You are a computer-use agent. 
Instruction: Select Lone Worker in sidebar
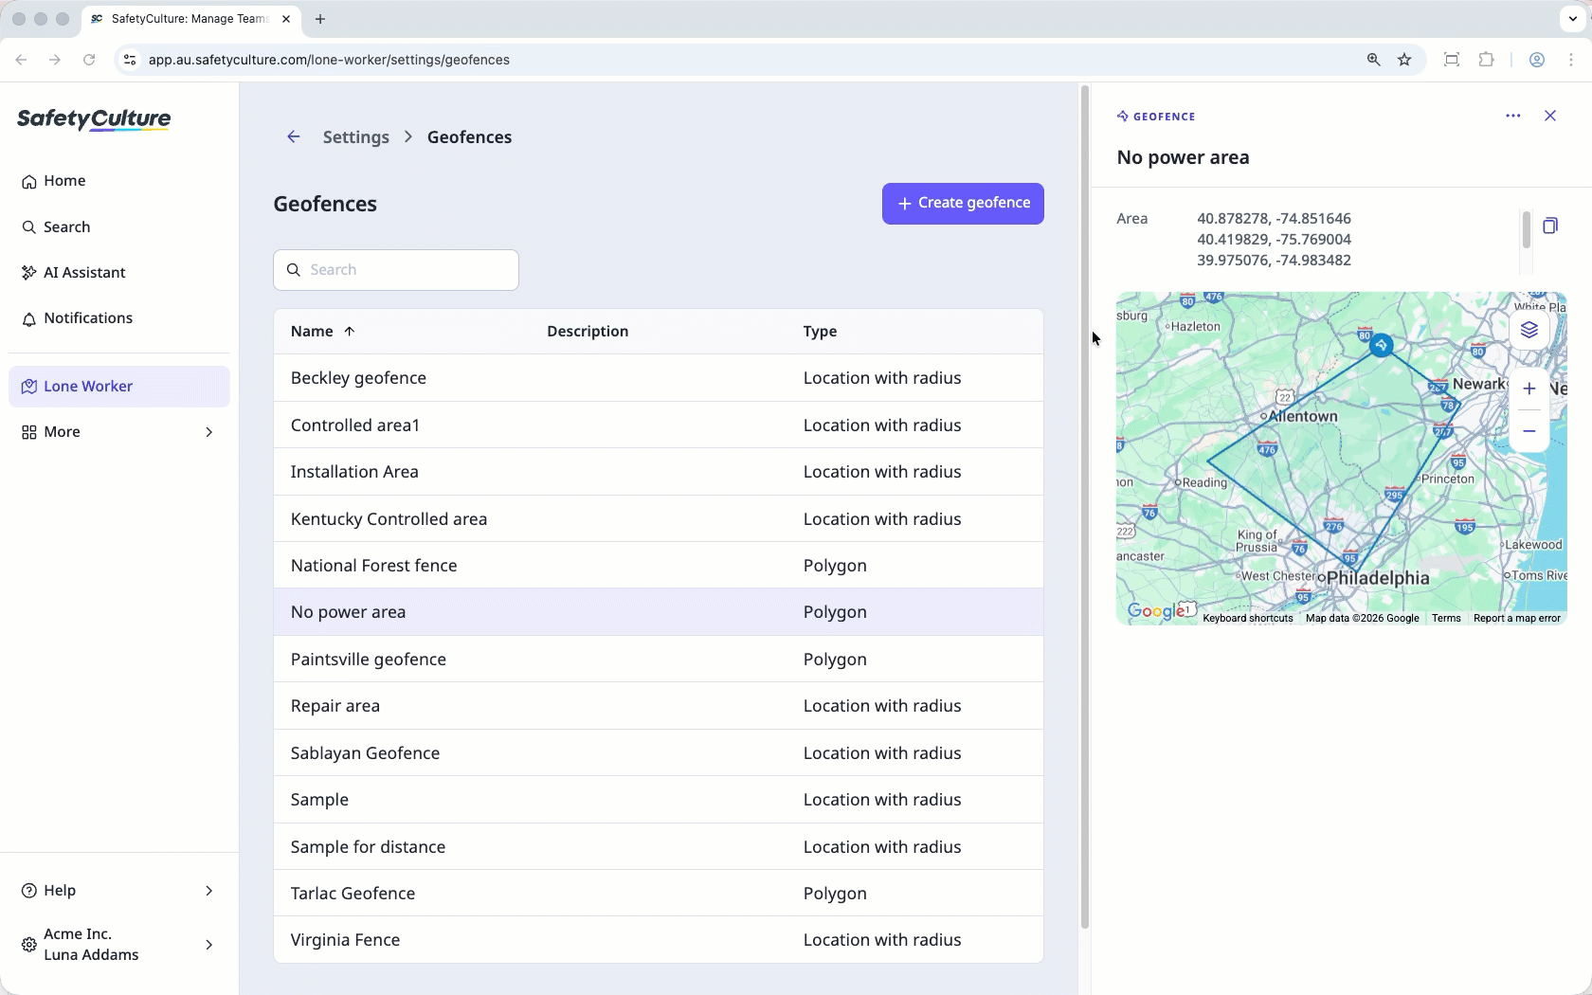point(119,387)
